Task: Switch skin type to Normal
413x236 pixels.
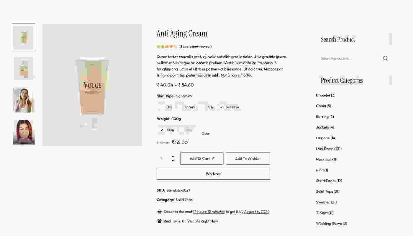Action: coord(190,107)
